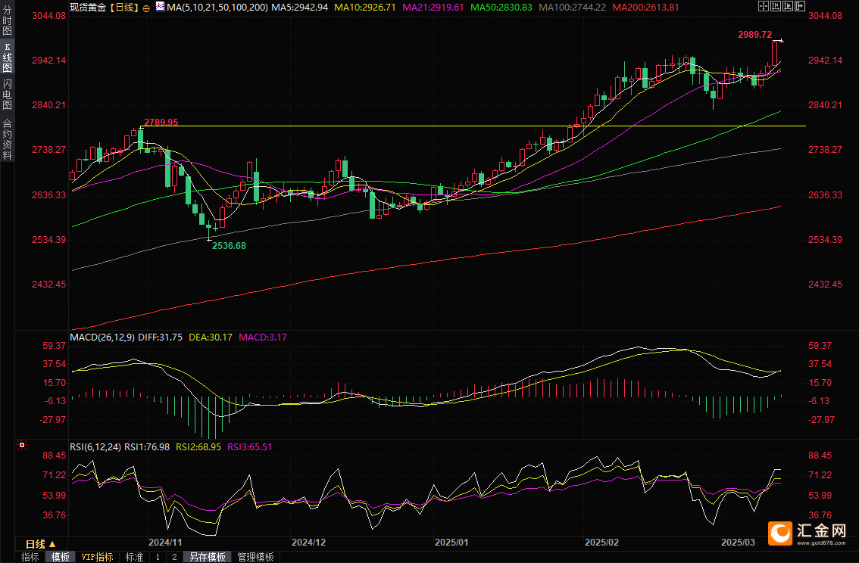Image resolution: width=859 pixels, height=563 pixels.
Task: Open the 闪电图 tick chart view
Action: pyautogui.click(x=7, y=94)
